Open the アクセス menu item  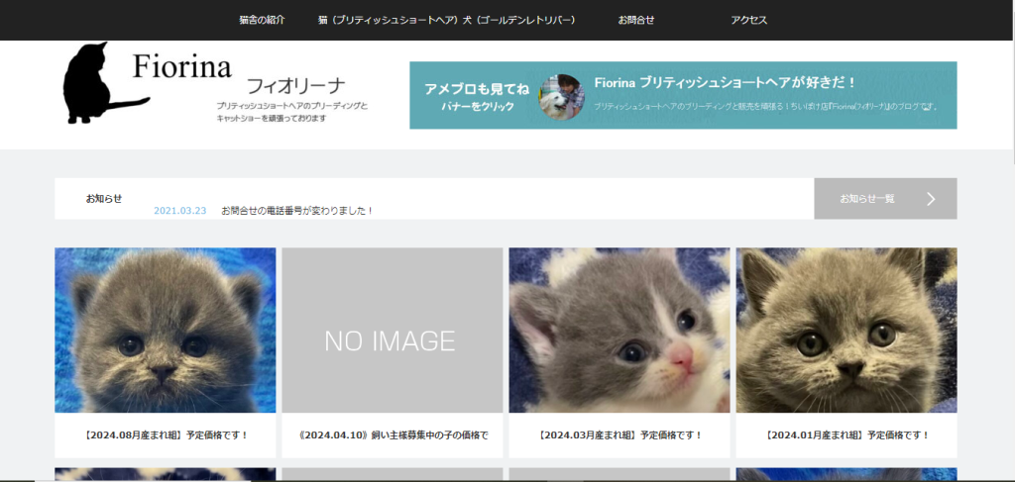click(x=748, y=20)
